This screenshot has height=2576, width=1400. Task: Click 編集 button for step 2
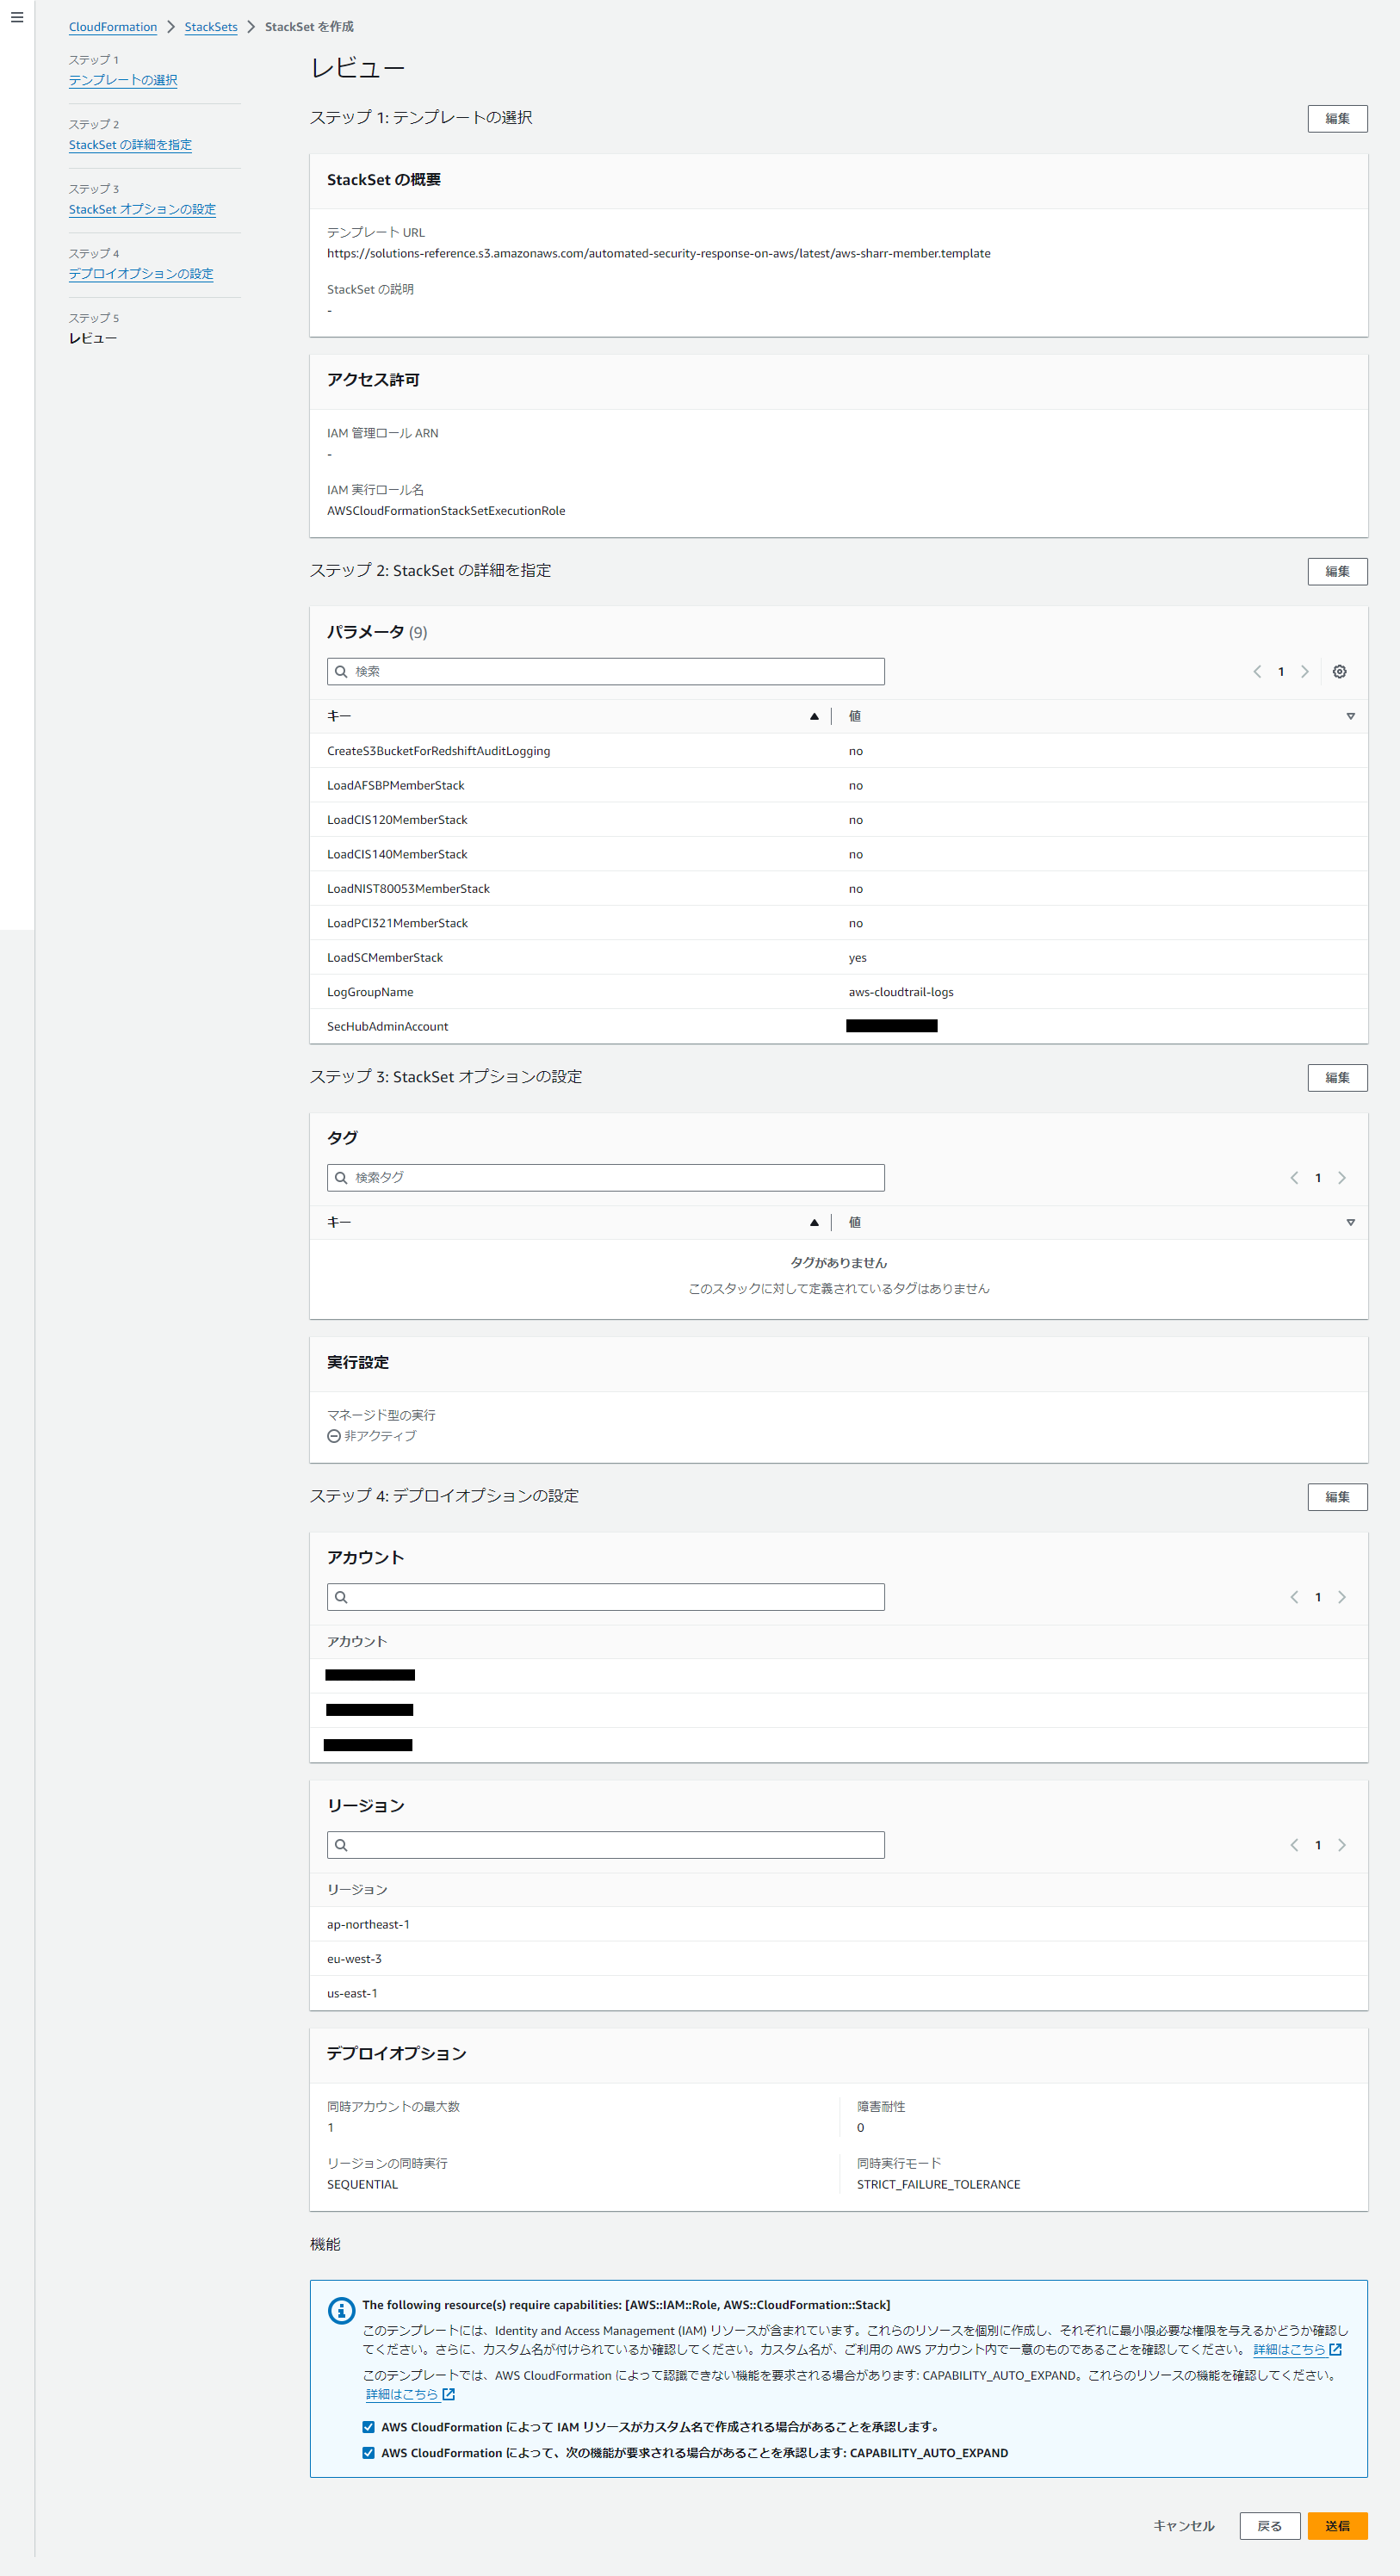(x=1337, y=571)
